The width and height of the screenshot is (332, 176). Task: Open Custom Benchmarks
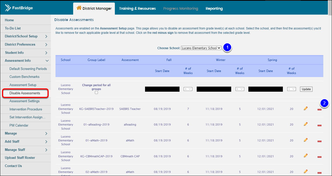[25, 77]
